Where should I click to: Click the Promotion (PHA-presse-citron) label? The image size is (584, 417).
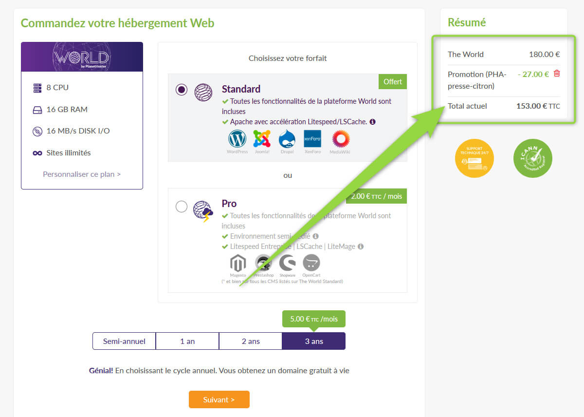click(x=477, y=80)
